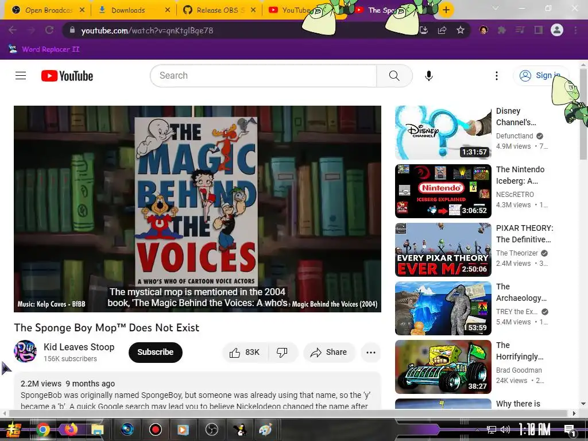Open The Horrifyingly SpongeBob video thumbnail

tap(443, 367)
